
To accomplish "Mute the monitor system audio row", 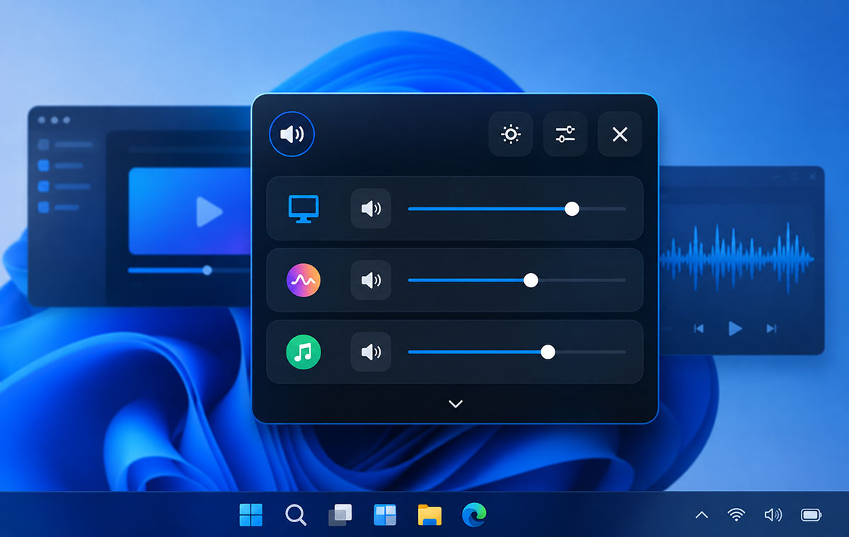I will click(x=371, y=209).
